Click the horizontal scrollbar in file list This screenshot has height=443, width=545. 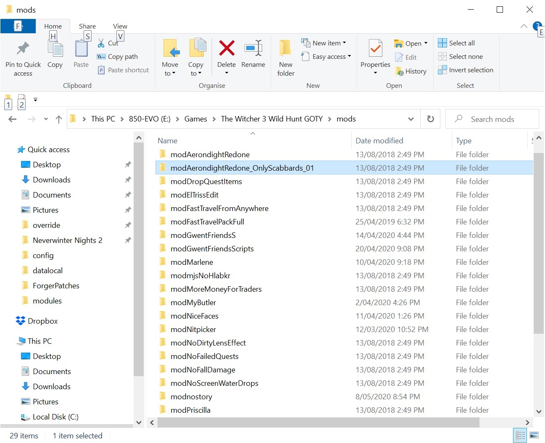(318, 422)
